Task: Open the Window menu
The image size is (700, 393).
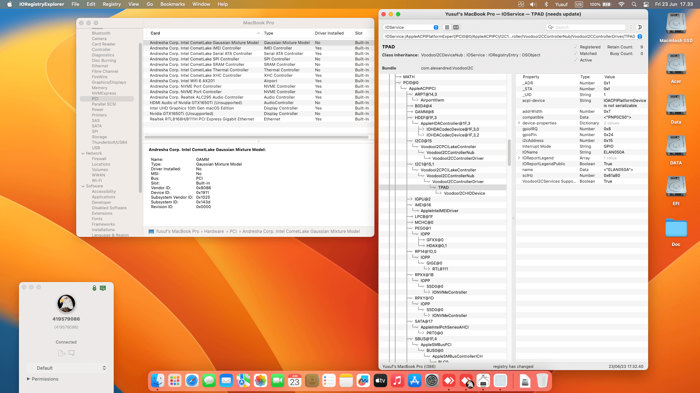Action: pyautogui.click(x=201, y=4)
